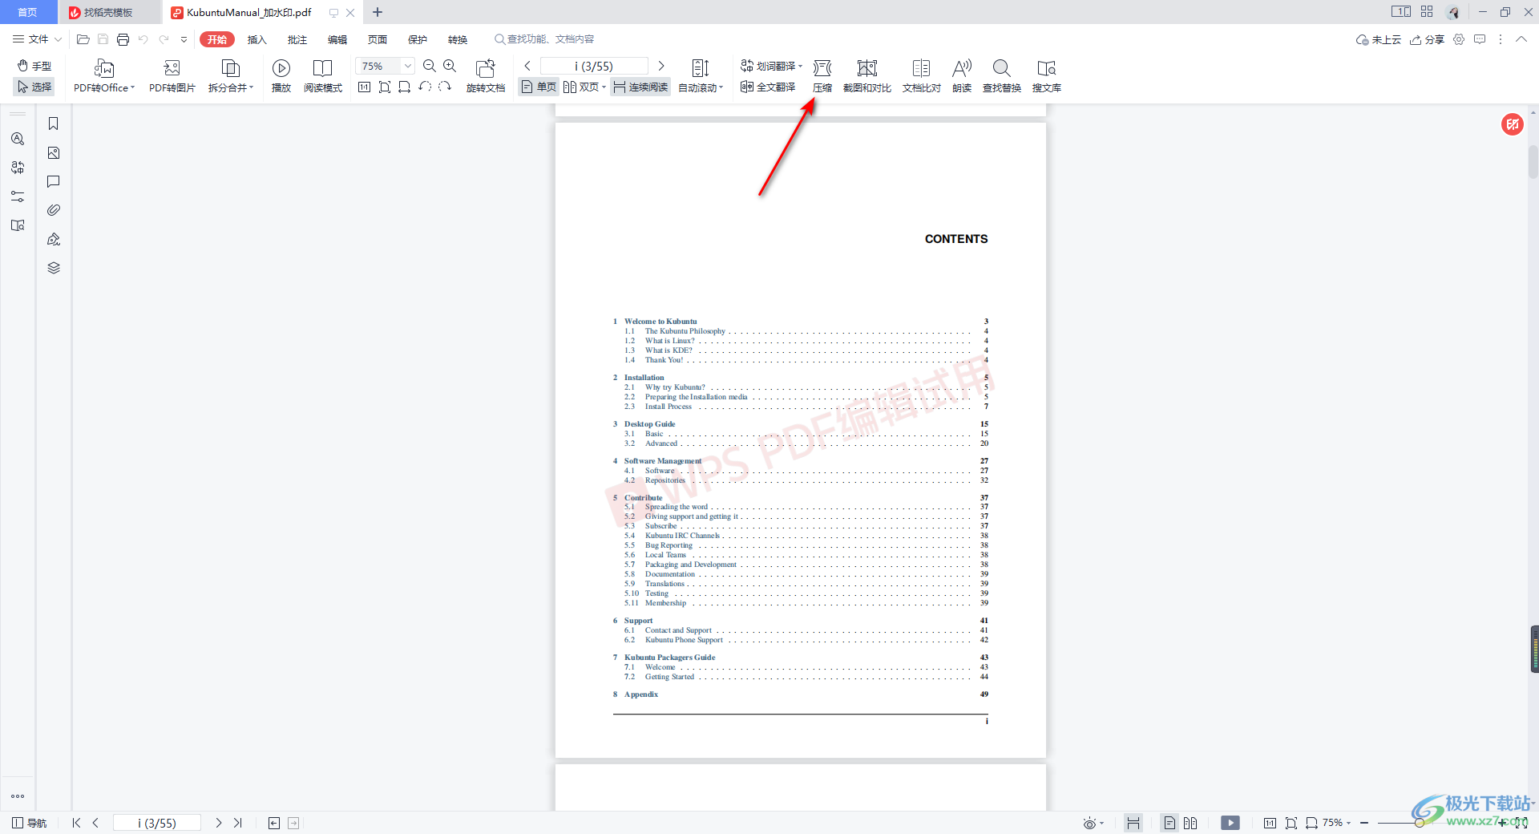Decrease zoom with the status bar minus
The image size is (1539, 834).
pyautogui.click(x=1364, y=823)
